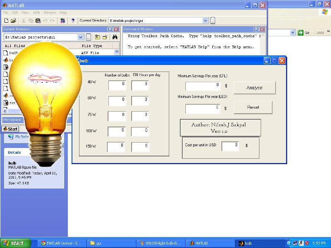Click the browse button beside toolbar Current Directory
Viewport: 331px width, 248px height.
coord(213,21)
